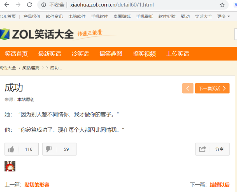Open 手机软件 in the top bar
Screen dimensions: 237x192
(x=99, y=17)
